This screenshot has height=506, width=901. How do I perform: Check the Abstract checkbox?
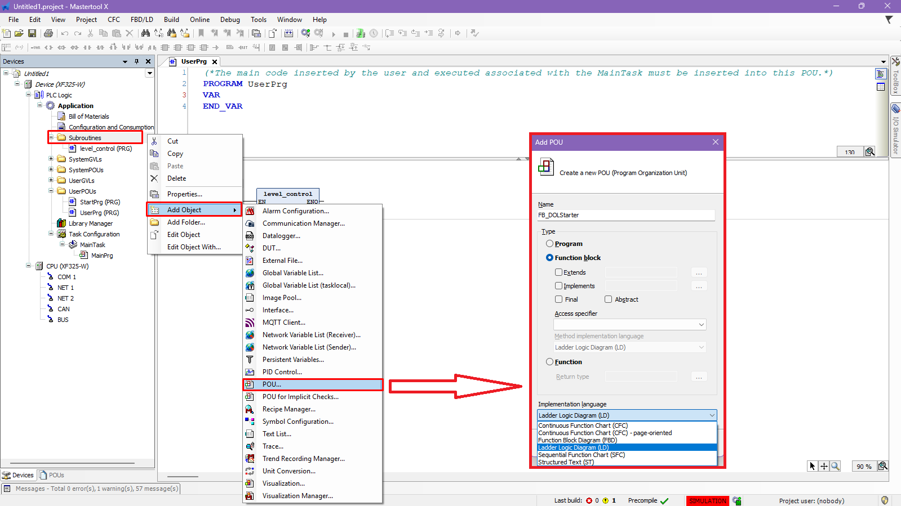tap(609, 299)
